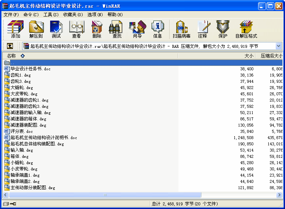Screen dimensions: 285x209
Task: Click the 删除 (Delete) toolbar icon
Action: pos(97,29)
